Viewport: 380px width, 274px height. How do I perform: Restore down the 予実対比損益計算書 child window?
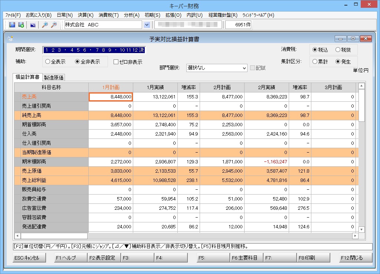pos(353,39)
